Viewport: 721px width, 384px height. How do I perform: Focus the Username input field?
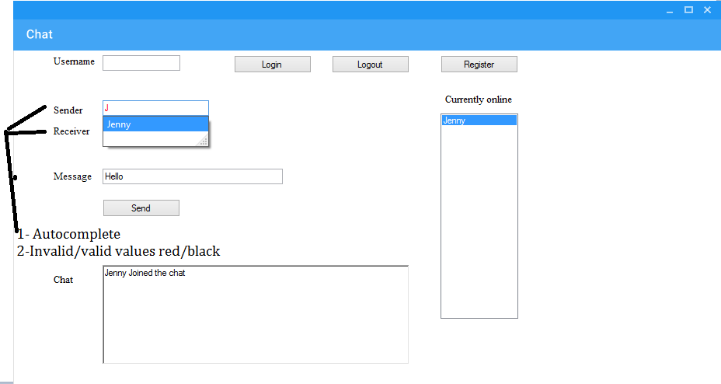[141, 63]
